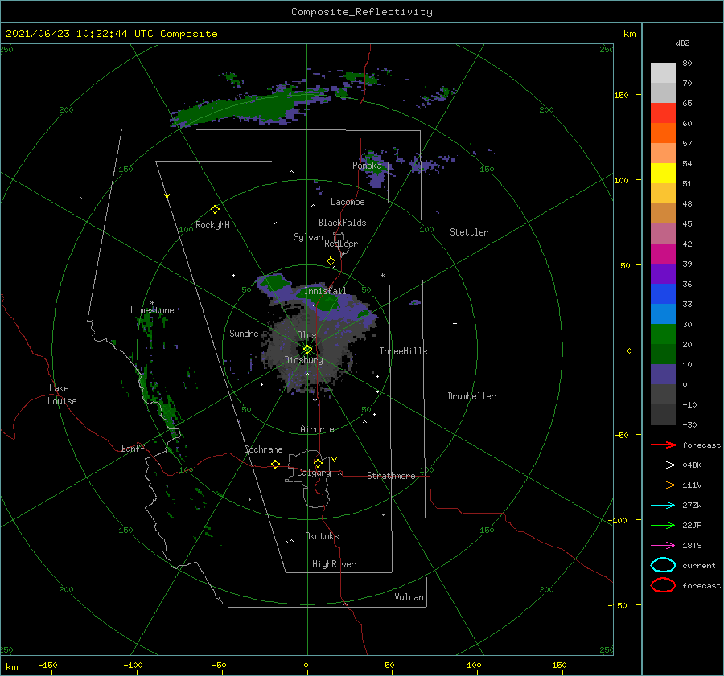
Task: Select the white 04DK arrow legend icon
Action: coord(663,465)
